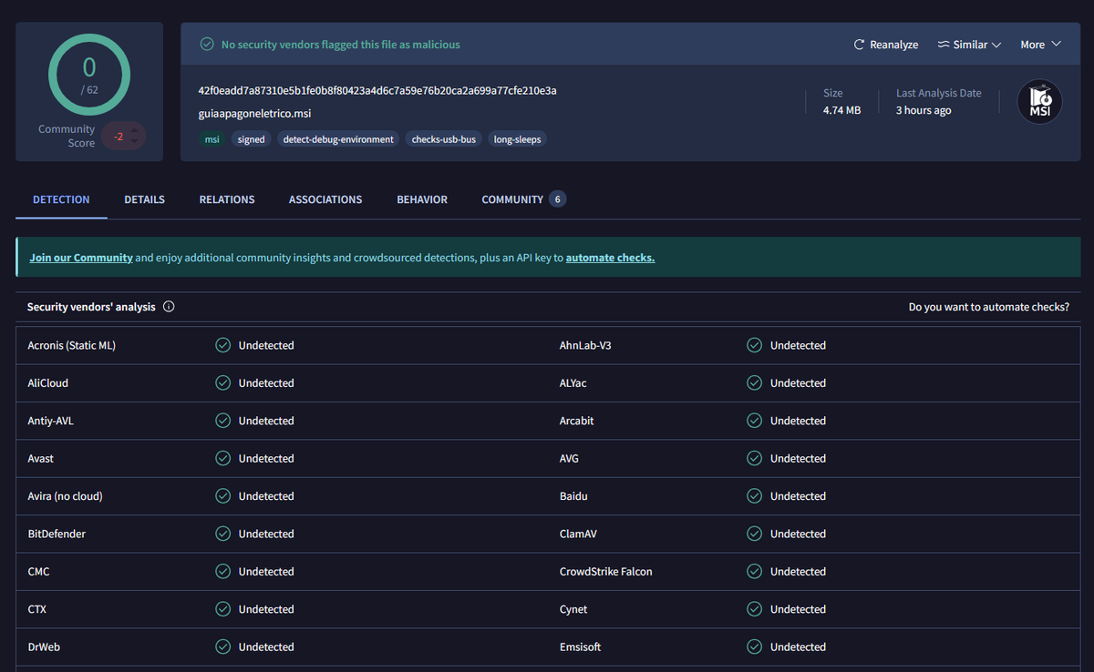Screen dimensions: 1094x672
Task: Reanalyze the file
Action: (x=885, y=45)
